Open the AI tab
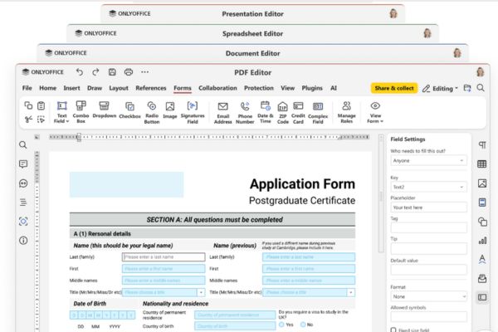This screenshot has height=332, width=498. (334, 88)
